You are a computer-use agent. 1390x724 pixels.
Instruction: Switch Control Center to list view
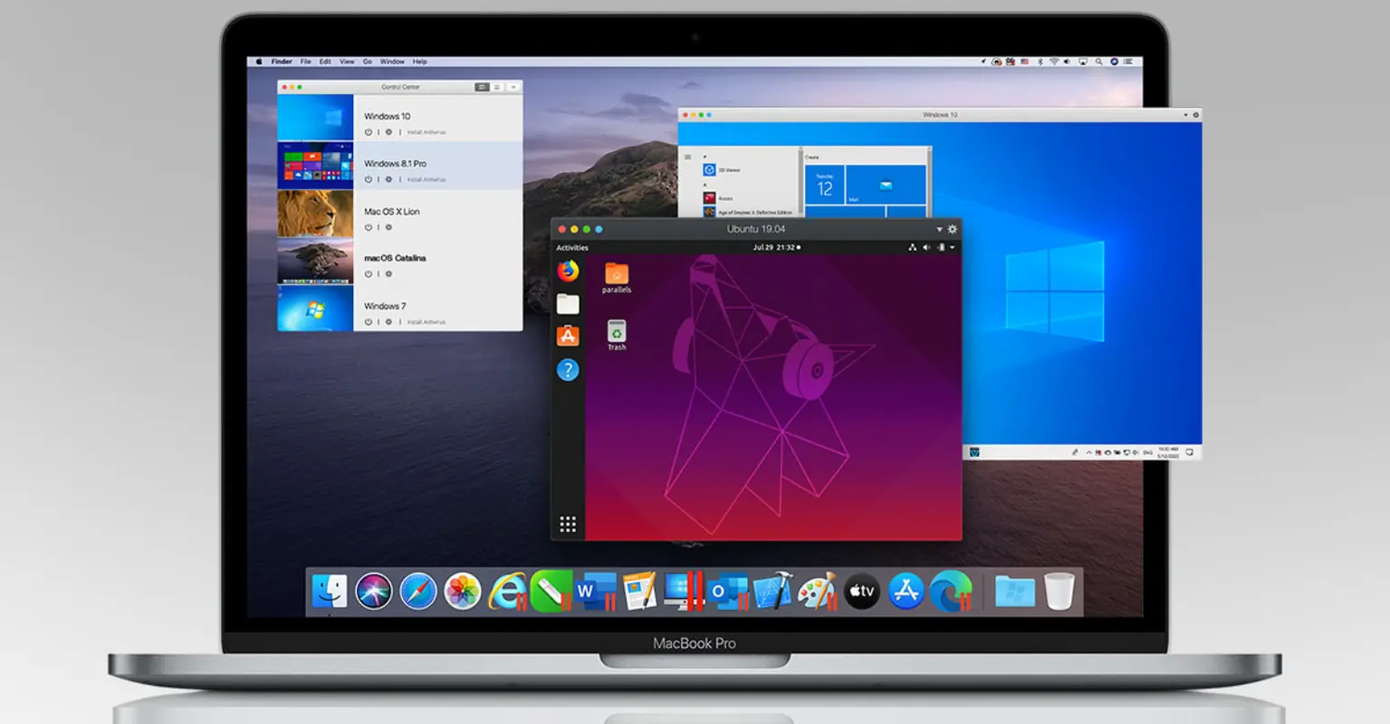(x=495, y=87)
